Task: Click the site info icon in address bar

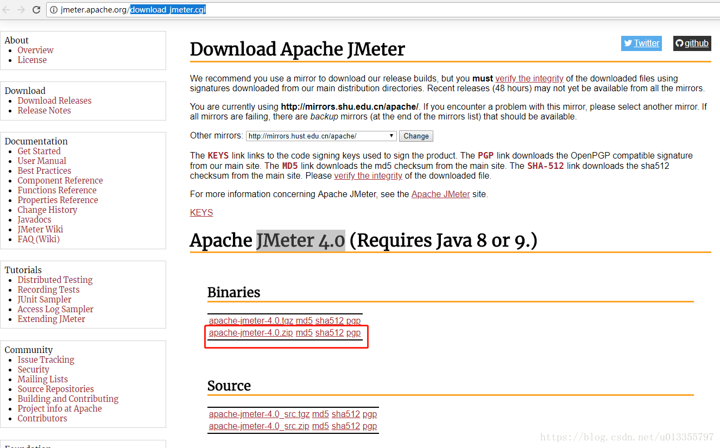Action: pyautogui.click(x=53, y=10)
